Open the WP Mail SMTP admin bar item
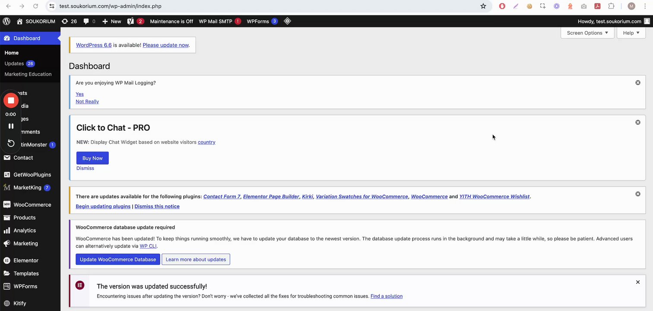The width and height of the screenshot is (653, 311). pos(220,21)
